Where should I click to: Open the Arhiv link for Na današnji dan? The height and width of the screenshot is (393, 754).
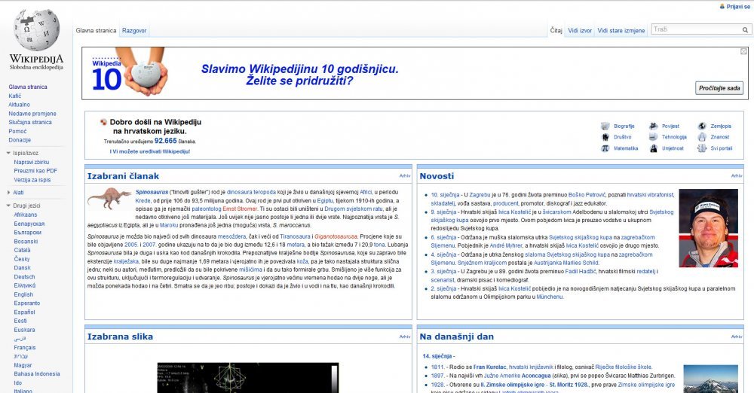(737, 337)
